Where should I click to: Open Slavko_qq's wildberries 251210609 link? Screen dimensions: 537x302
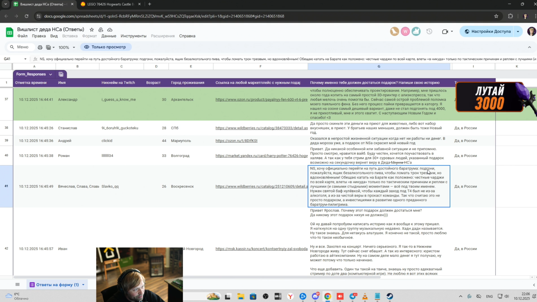(261, 186)
